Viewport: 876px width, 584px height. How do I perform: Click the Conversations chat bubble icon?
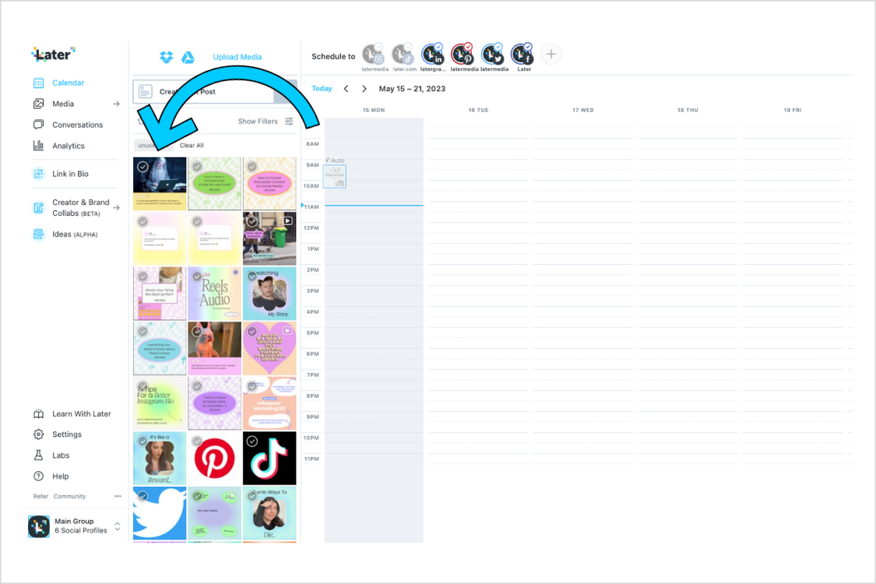[x=39, y=124]
